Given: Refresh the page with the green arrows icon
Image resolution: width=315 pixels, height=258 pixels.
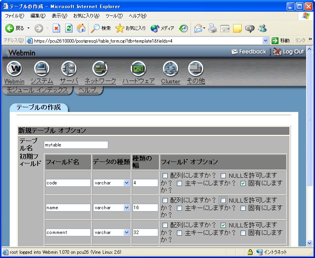Looking at the screenshot, I should [69, 28].
